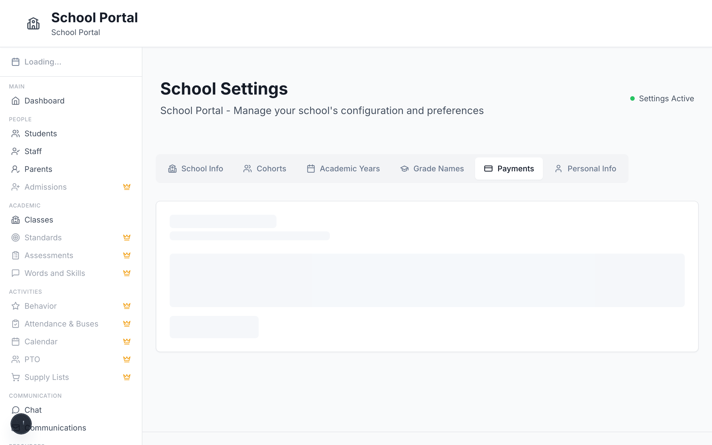712x445 pixels.
Task: Click the shopping cart Supply Lists icon
Action: (16, 377)
